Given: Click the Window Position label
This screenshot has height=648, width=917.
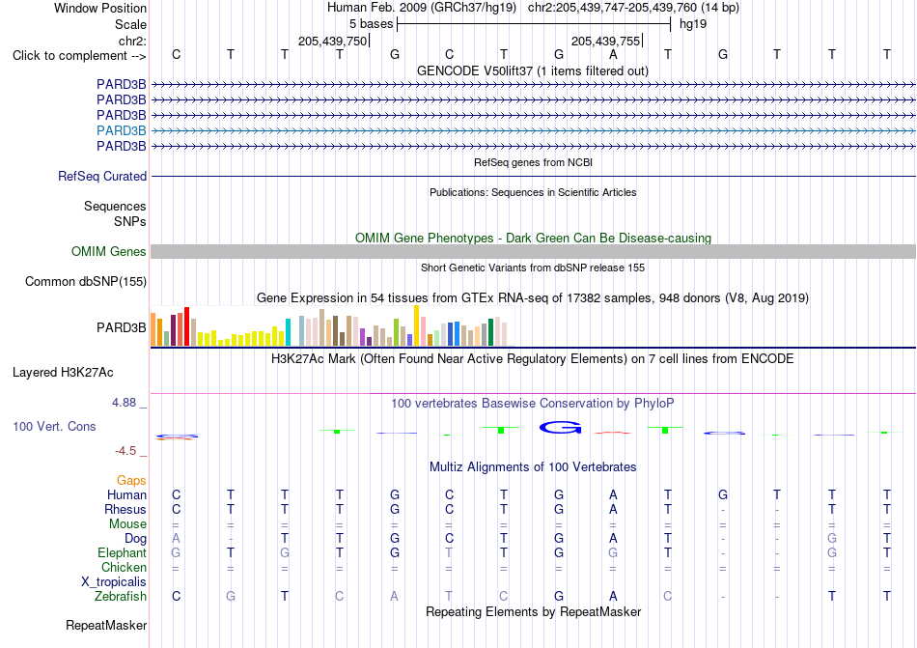Looking at the screenshot, I should pos(100,8).
